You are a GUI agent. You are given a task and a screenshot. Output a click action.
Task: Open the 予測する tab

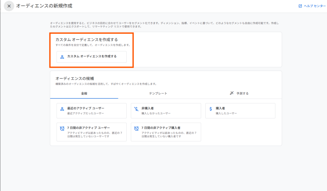click(x=242, y=93)
